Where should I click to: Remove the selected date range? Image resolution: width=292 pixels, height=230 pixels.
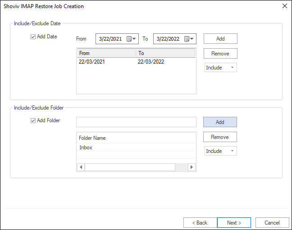pyautogui.click(x=220, y=54)
